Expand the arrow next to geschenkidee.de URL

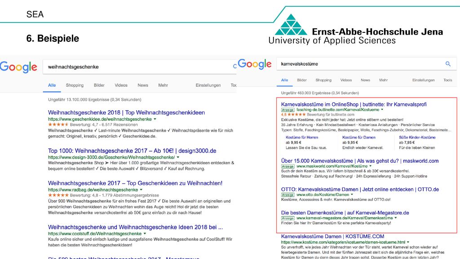(155, 119)
